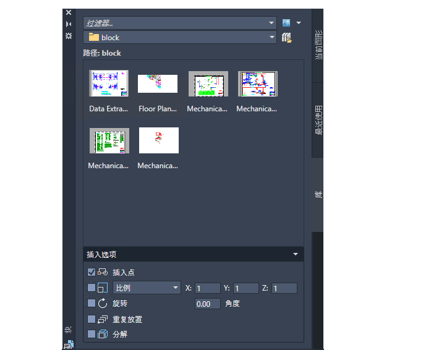The width and height of the screenshot is (431, 350).
Task: Enable the 比例 scale checkbox
Action: pos(92,288)
